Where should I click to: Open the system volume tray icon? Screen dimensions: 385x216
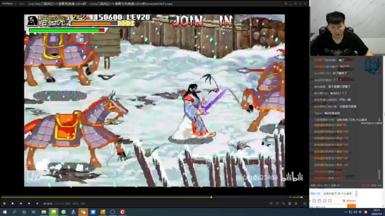[355, 212]
